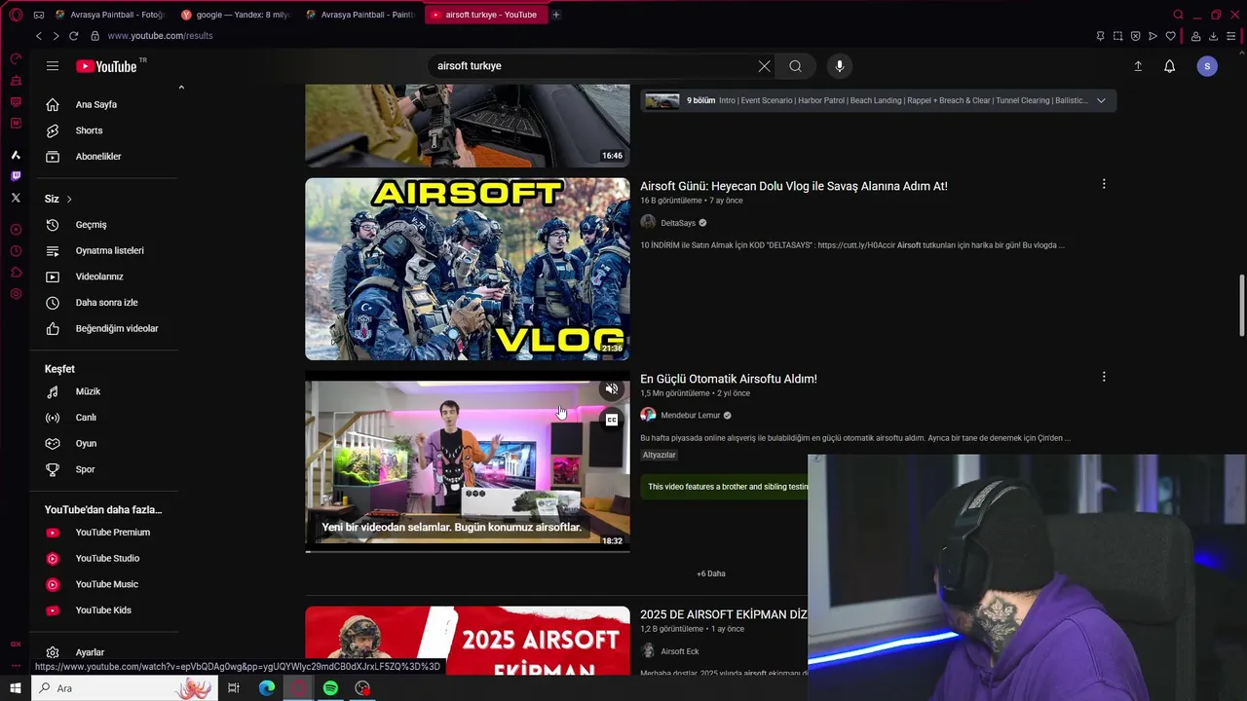This screenshot has height=701, width=1247.
Task: Open the create/upload icon in YouTube header
Action: click(x=1138, y=66)
